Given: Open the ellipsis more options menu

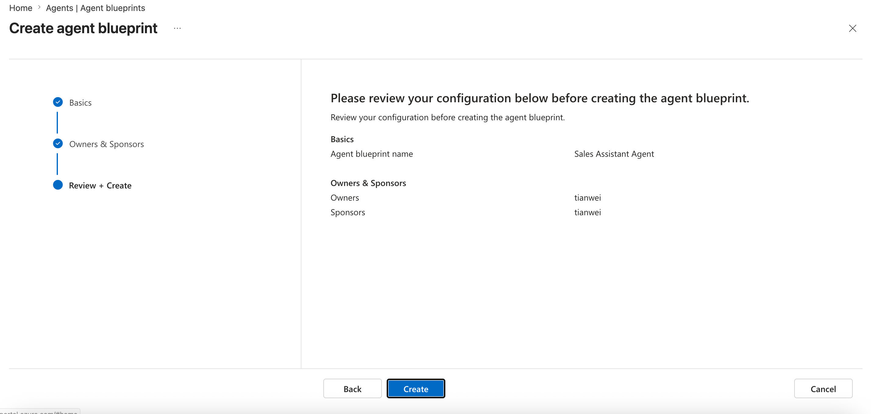Looking at the screenshot, I should point(177,28).
